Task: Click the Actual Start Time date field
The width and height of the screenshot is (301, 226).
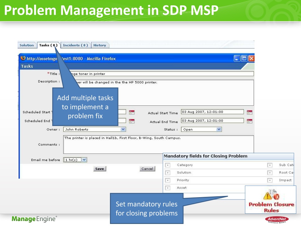Action: (x=212, y=112)
